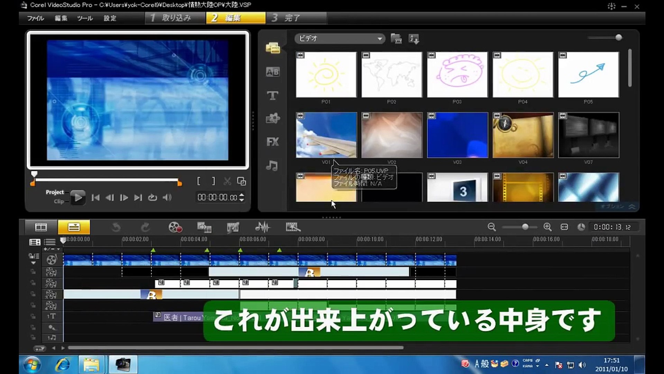Image resolution: width=664 pixels, height=374 pixels.
Task: Select Project play mode
Action: coord(55,192)
